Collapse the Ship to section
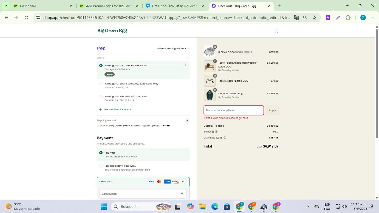This screenshot has width=379, height=213. 187,58
